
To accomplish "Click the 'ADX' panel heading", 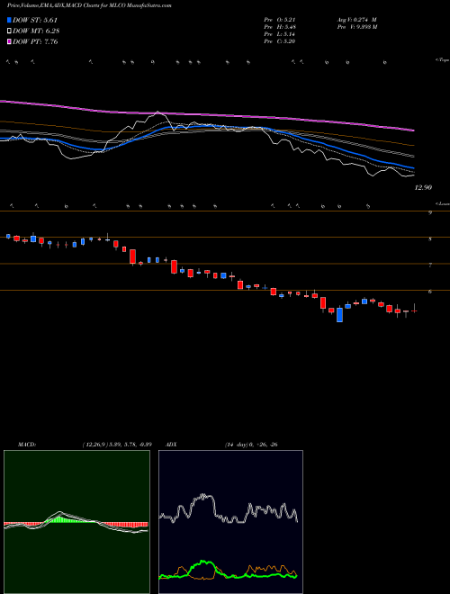I will (172, 445).
